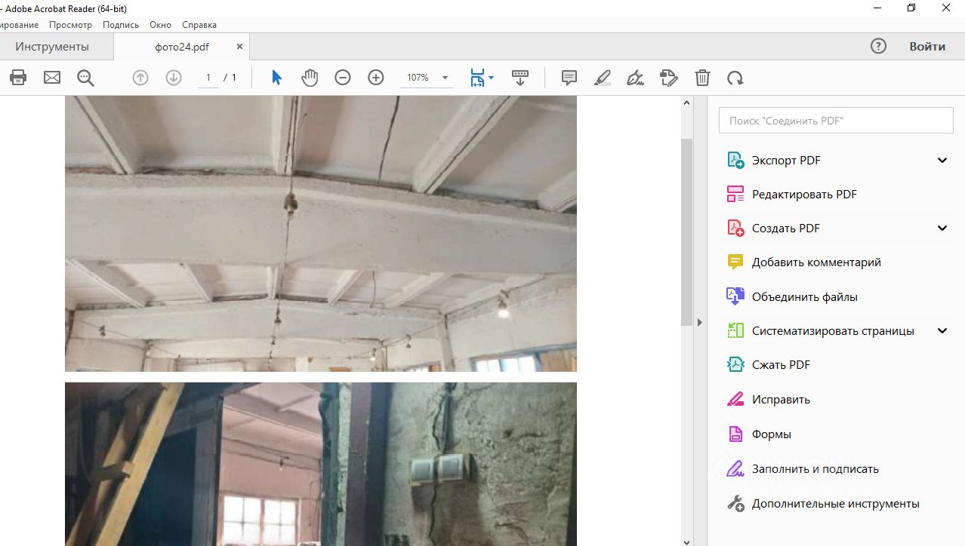The width and height of the screenshot is (965, 546).
Task: Open the Find text magnifier tool
Action: click(x=85, y=78)
